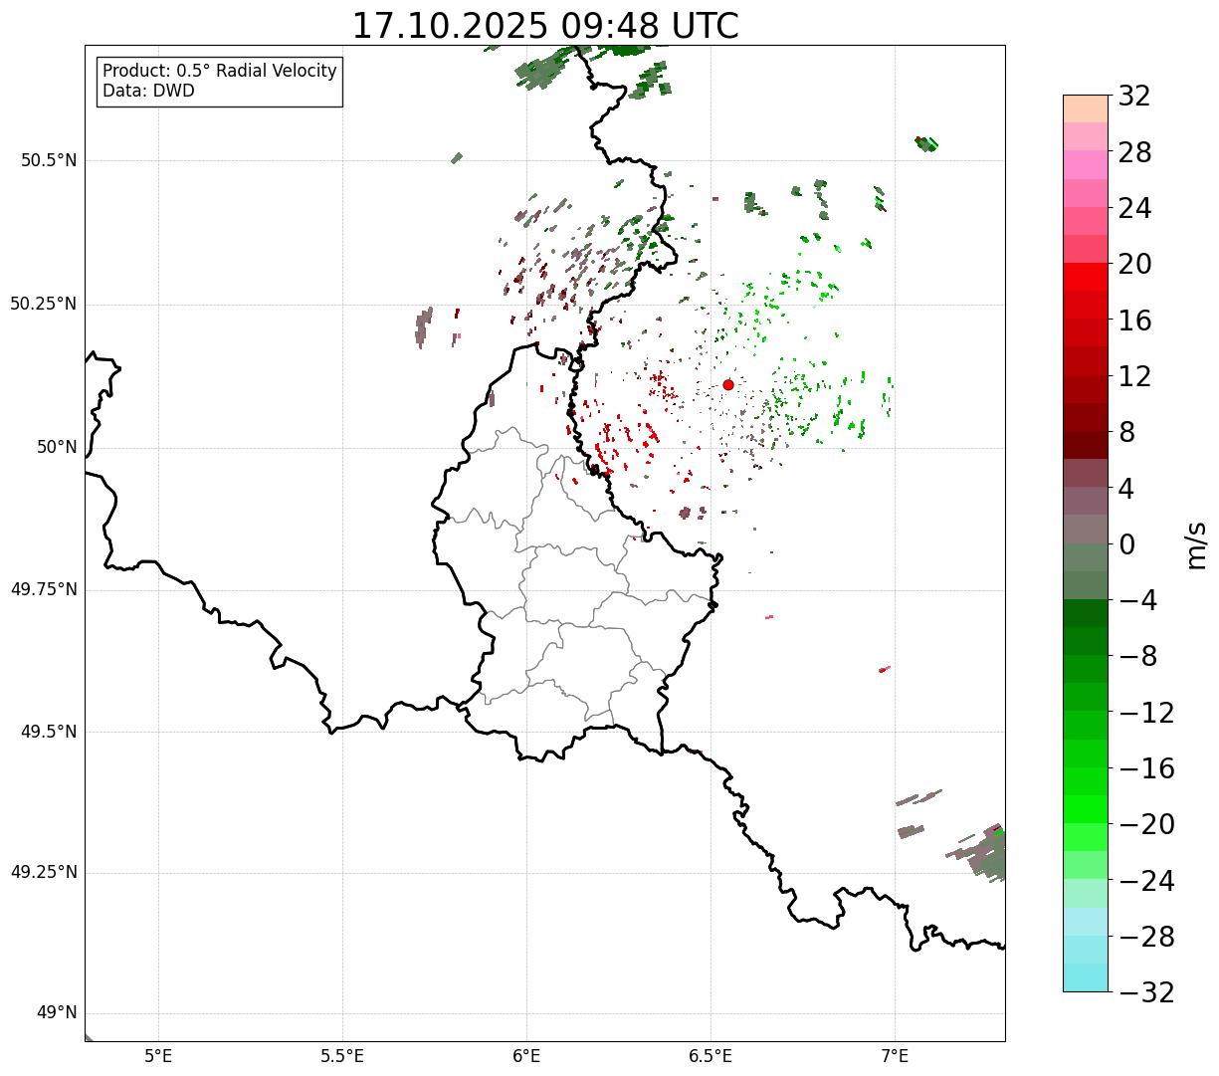The image size is (1219, 1076).
Task: Click the plot title 17.10.2025 09:48 UTC
Action: coord(545,26)
